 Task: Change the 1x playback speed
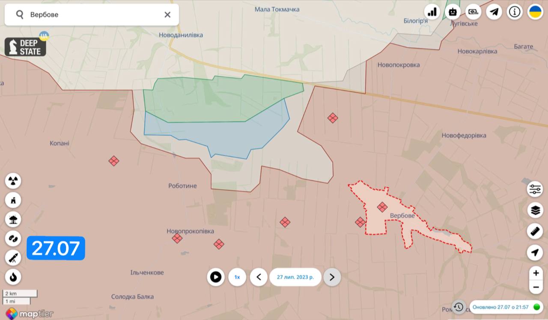click(237, 277)
